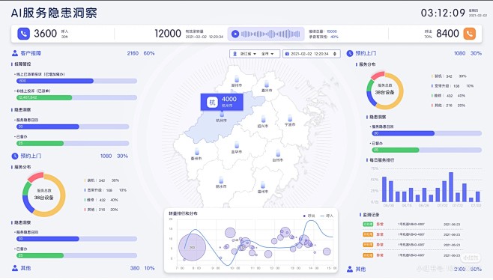Toggle the 呼入 legend in bubble chart
The height and width of the screenshot is (280, 493).
[x=327, y=216]
